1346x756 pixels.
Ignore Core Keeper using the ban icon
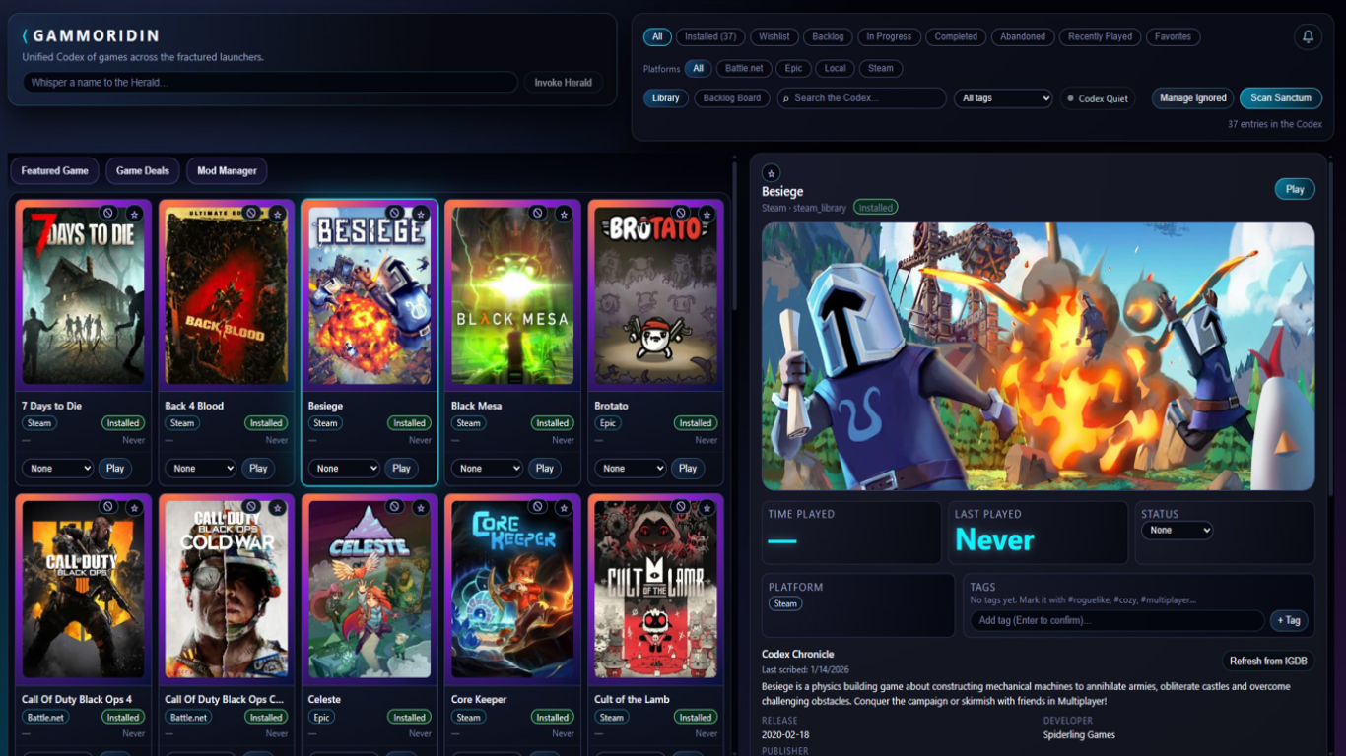(x=537, y=507)
